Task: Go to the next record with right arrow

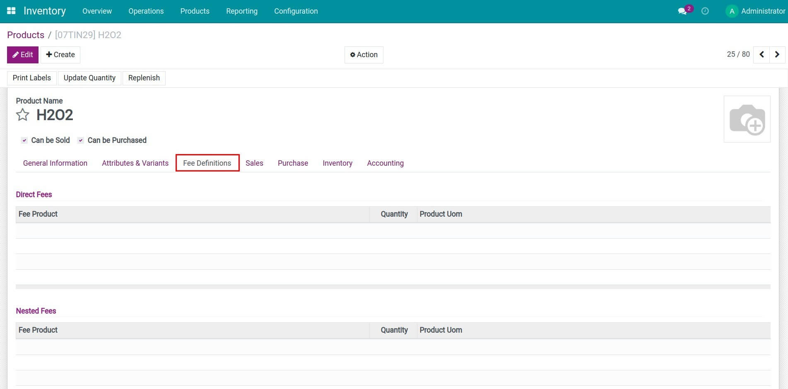Action: 777,54
